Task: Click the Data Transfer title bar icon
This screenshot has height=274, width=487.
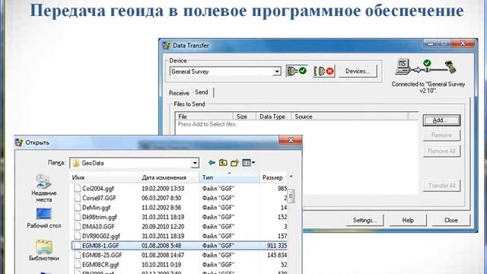Action: [x=167, y=46]
